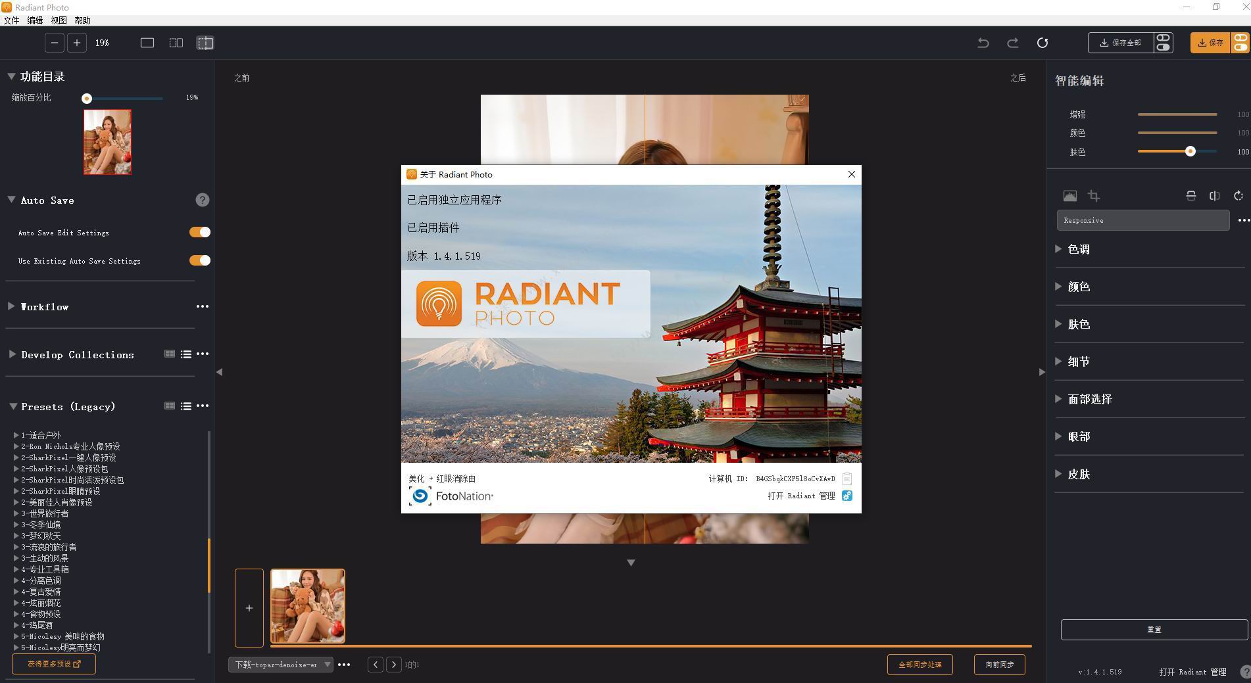Open the 帮助 menu

pos(82,20)
